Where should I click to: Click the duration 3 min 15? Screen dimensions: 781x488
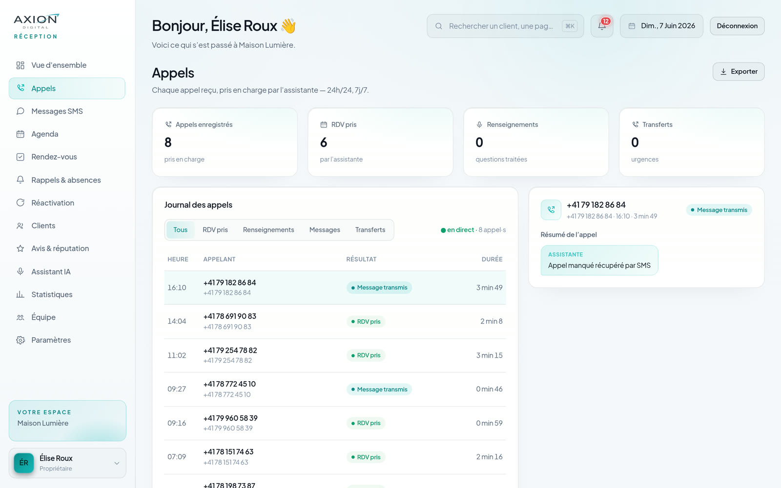489,356
